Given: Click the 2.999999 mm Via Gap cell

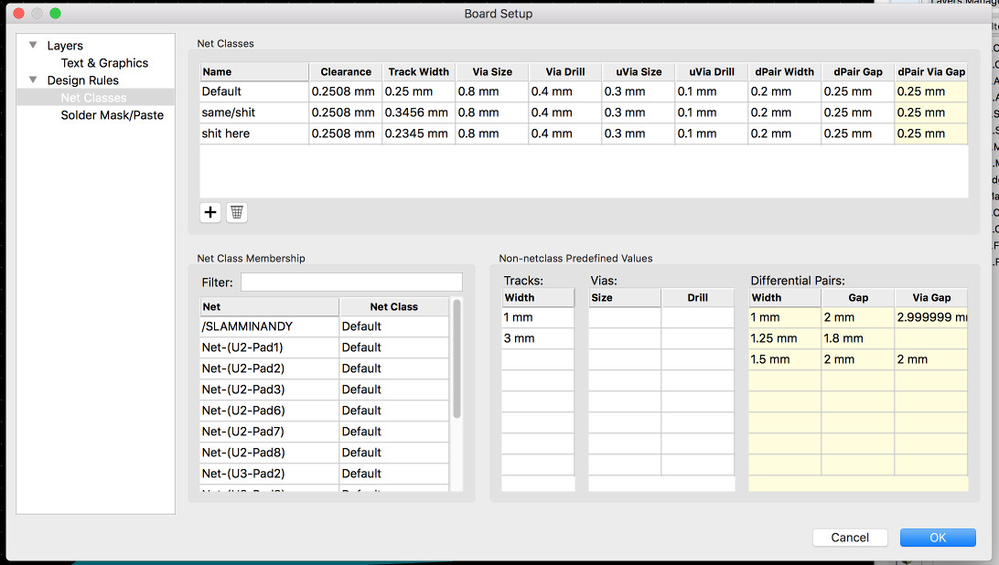Looking at the screenshot, I should pyautogui.click(x=930, y=317).
